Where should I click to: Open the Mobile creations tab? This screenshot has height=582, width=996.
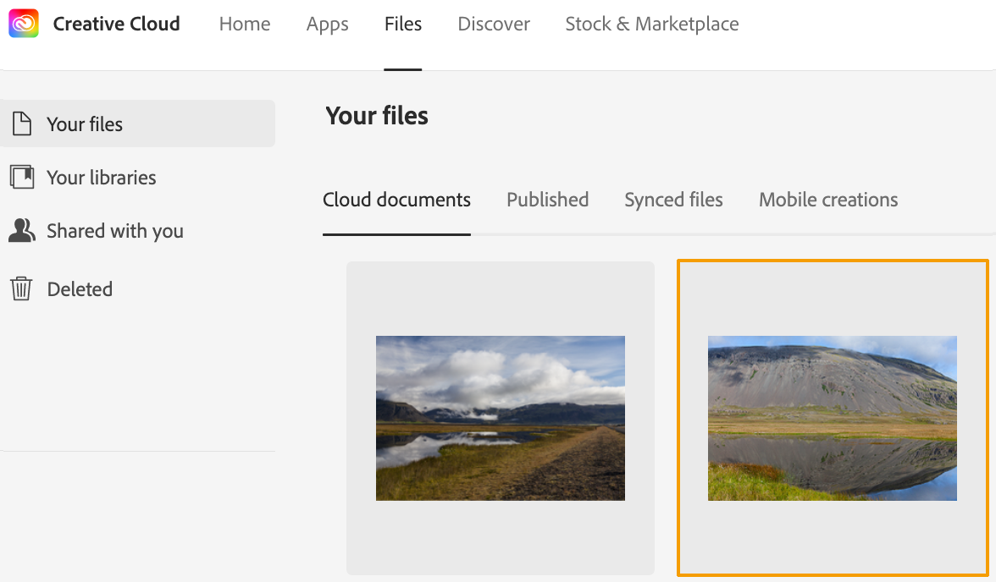pos(828,200)
